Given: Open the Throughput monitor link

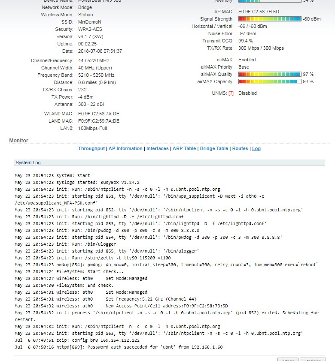Looking at the screenshot, I should [x=91, y=148].
